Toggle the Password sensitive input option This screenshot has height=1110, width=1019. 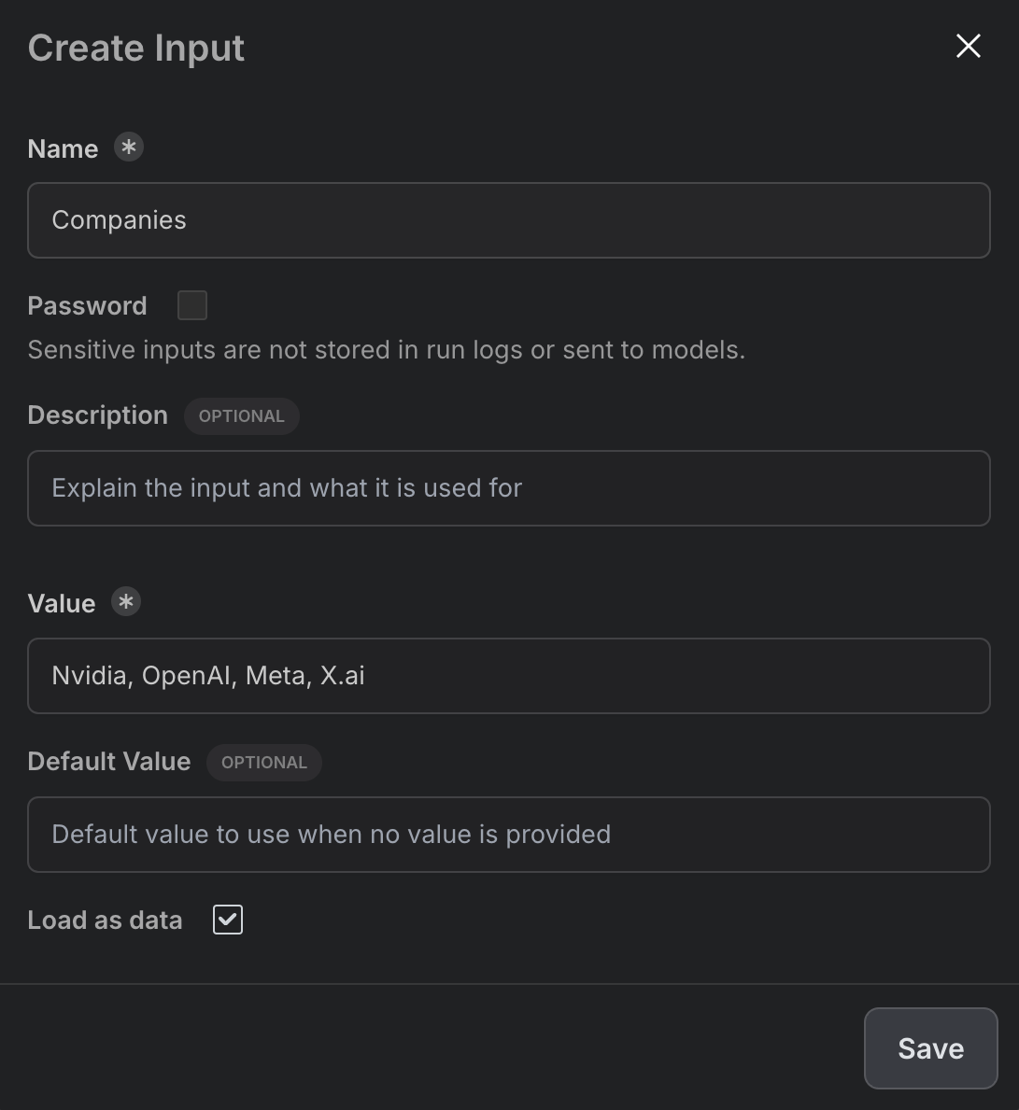(x=192, y=304)
